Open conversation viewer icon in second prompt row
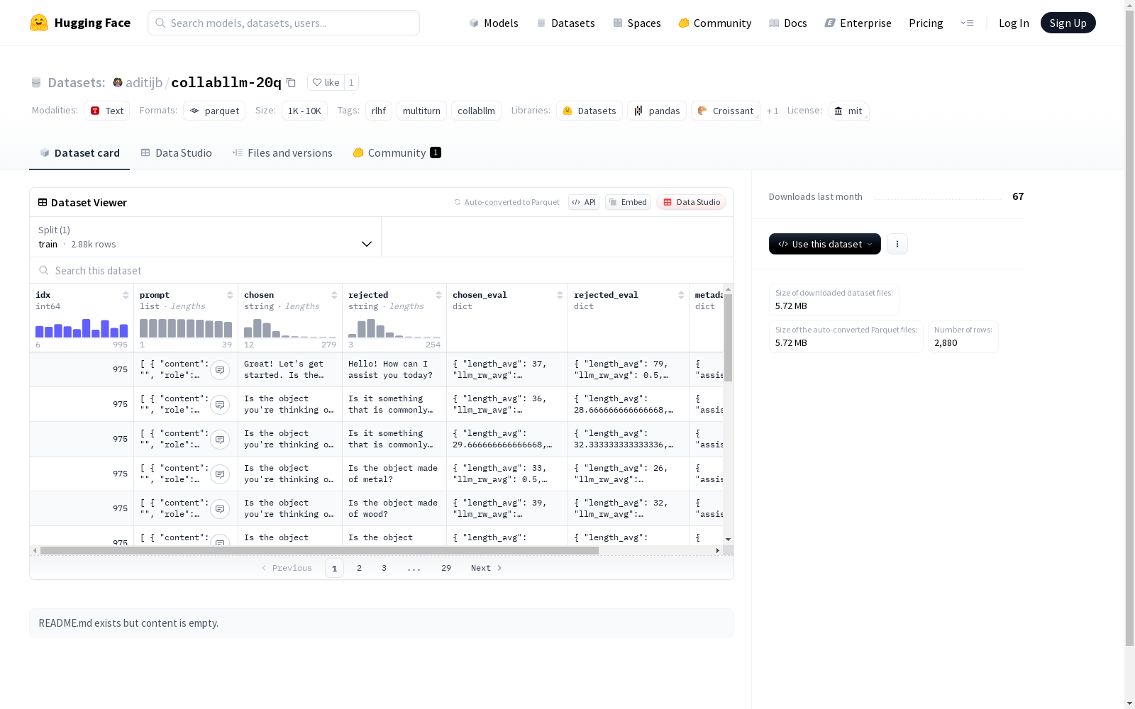 (220, 404)
